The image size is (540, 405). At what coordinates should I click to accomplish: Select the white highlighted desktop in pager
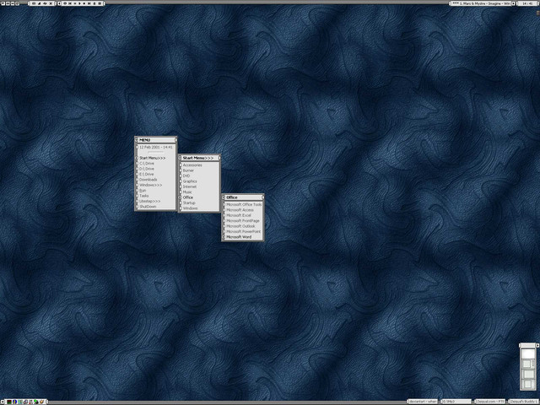tap(527, 354)
